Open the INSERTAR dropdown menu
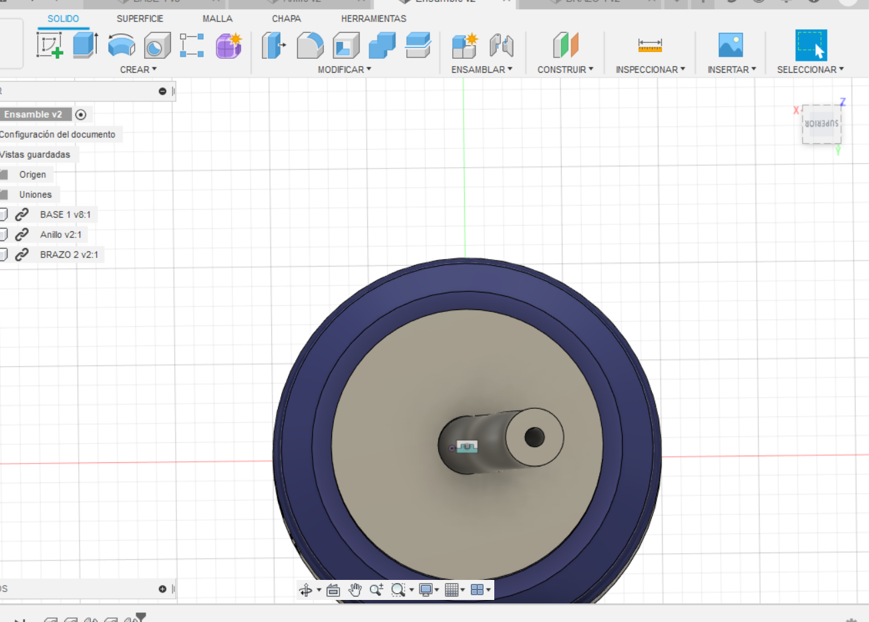869x622 pixels. (732, 69)
